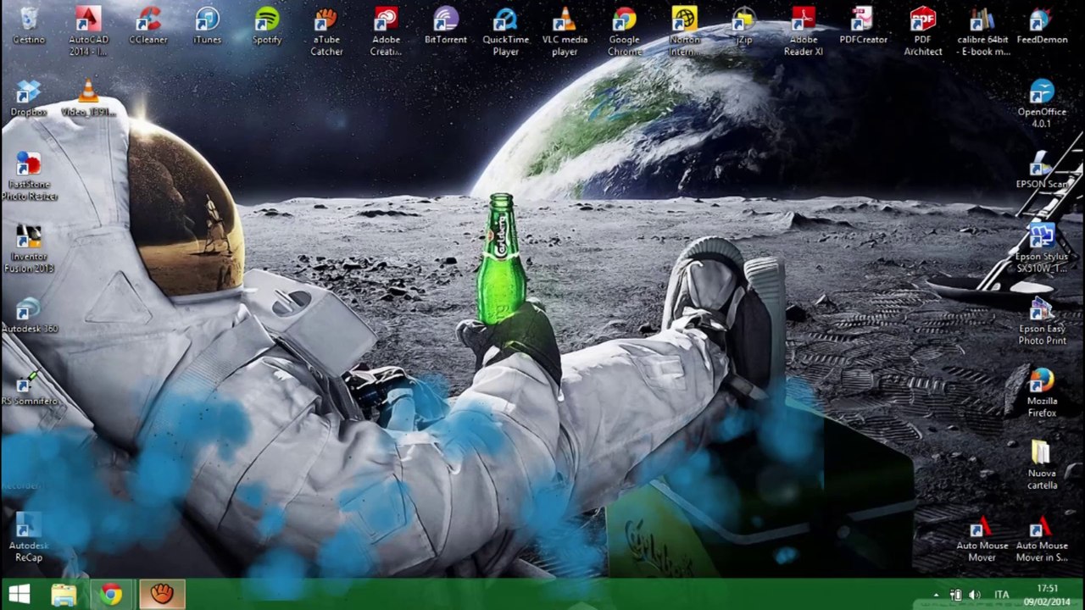Open the Spotify desktop shortcut
The image size is (1085, 610).
tap(267, 25)
